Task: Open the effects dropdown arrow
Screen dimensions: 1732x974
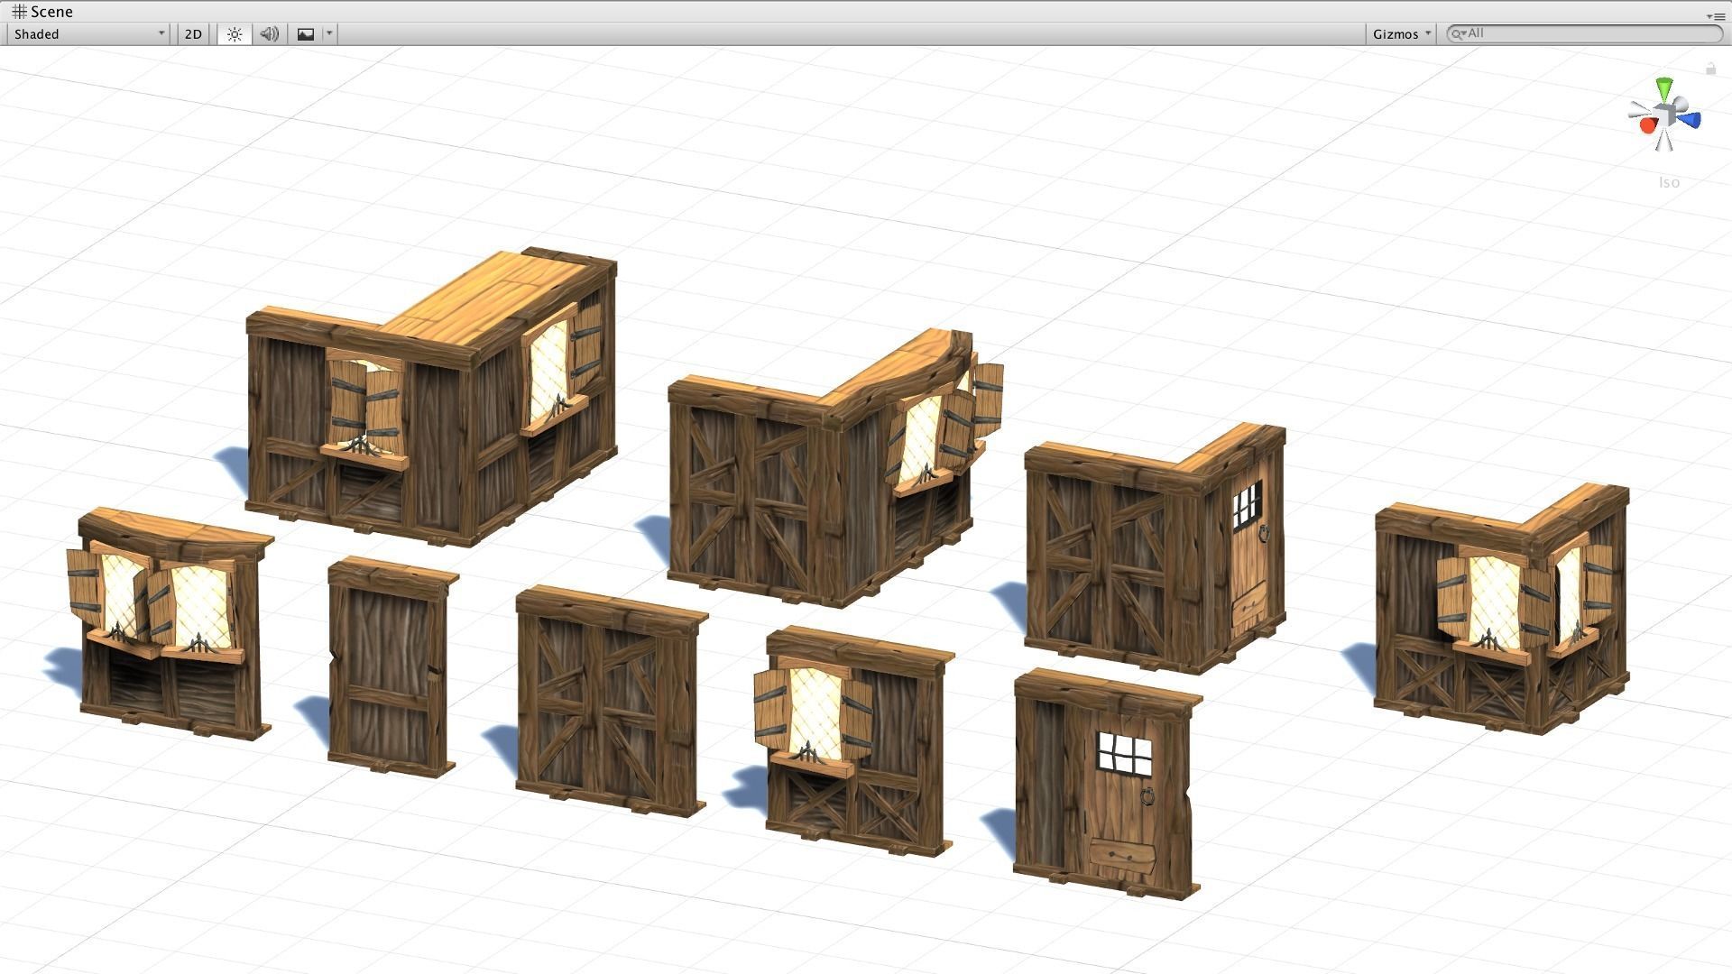Action: pos(329,34)
